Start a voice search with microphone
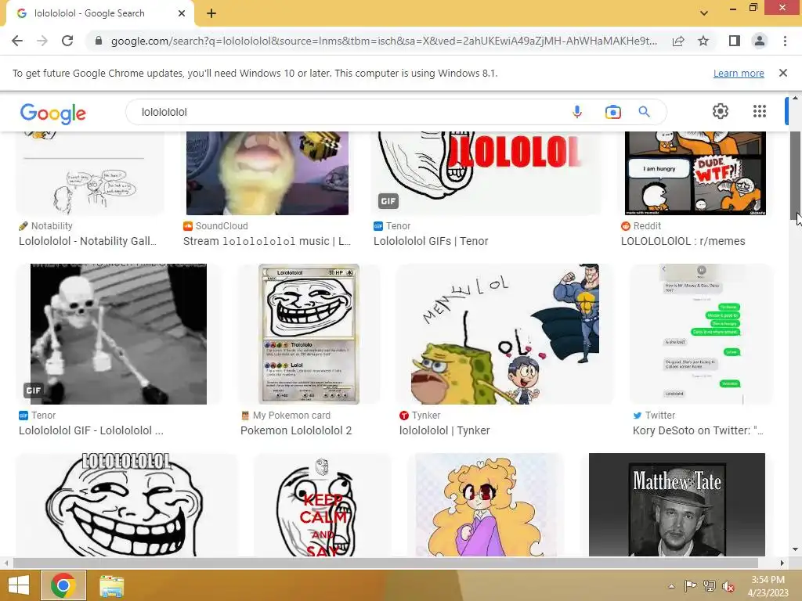The width and height of the screenshot is (802, 601). pos(577,112)
